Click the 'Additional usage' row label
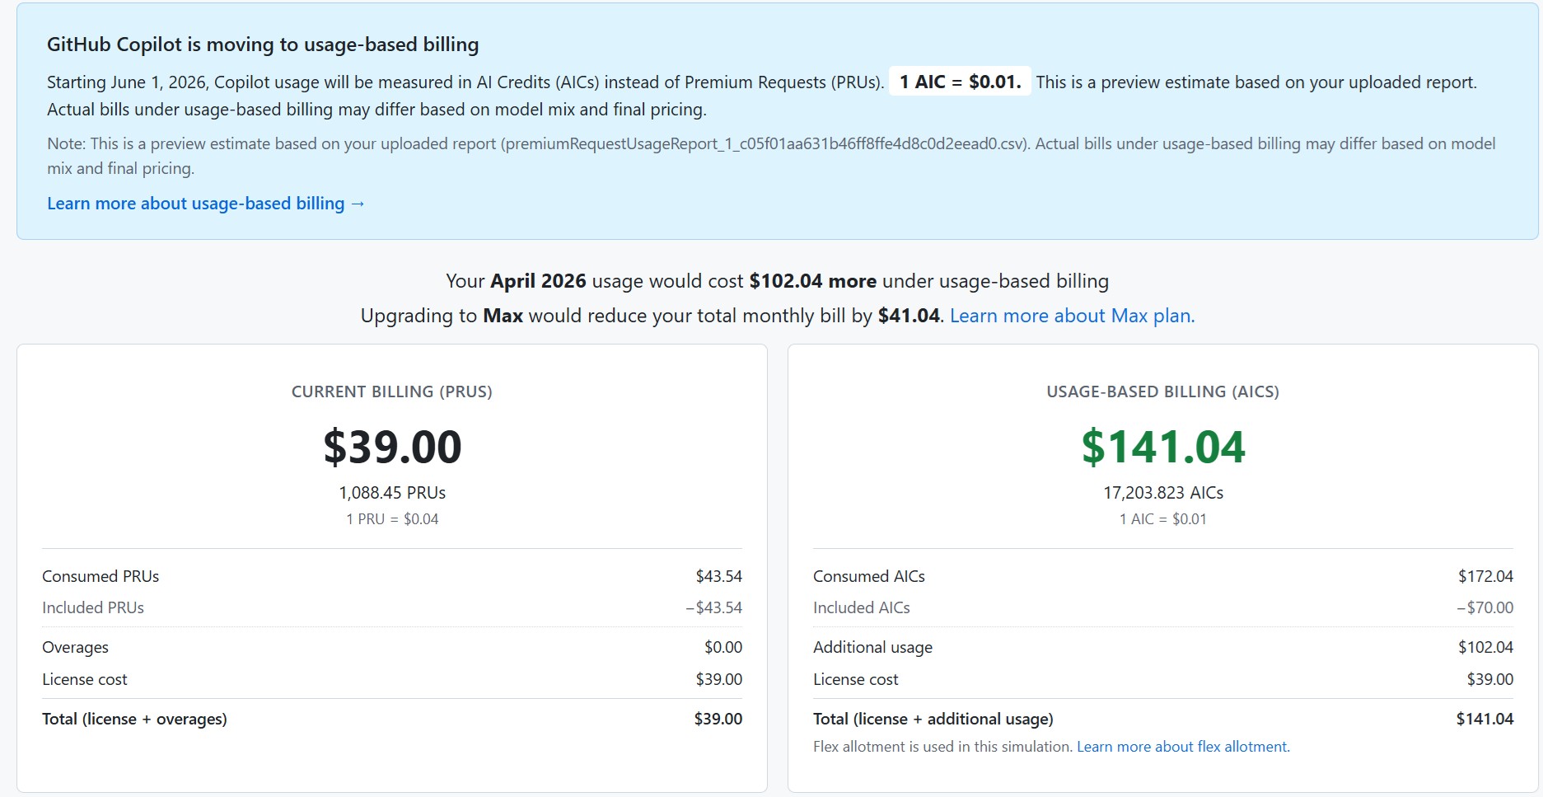 [x=873, y=648]
